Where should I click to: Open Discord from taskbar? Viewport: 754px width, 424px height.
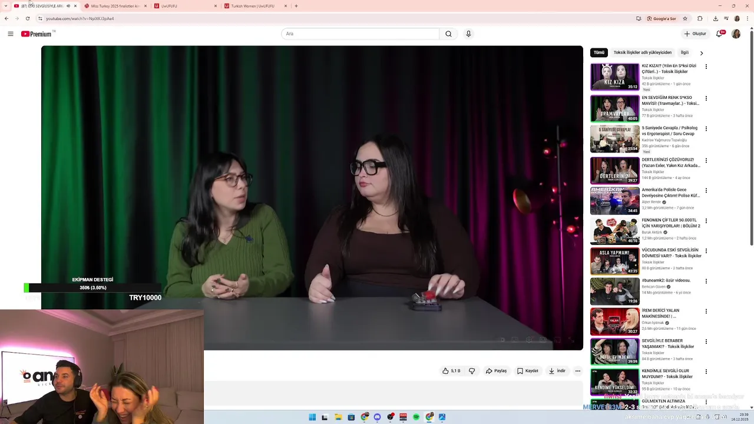point(377,417)
